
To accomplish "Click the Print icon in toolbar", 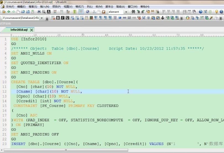I will [39, 12].
